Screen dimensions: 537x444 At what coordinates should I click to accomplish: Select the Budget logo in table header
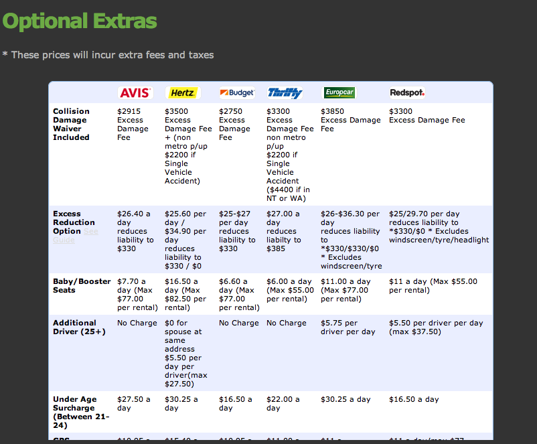click(237, 93)
